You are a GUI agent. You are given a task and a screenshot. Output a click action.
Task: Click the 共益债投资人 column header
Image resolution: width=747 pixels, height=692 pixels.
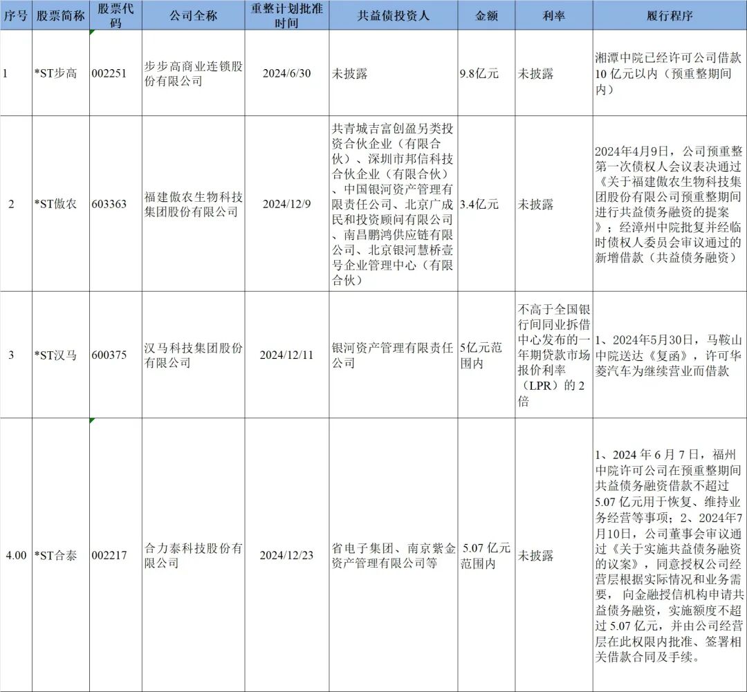click(x=394, y=15)
